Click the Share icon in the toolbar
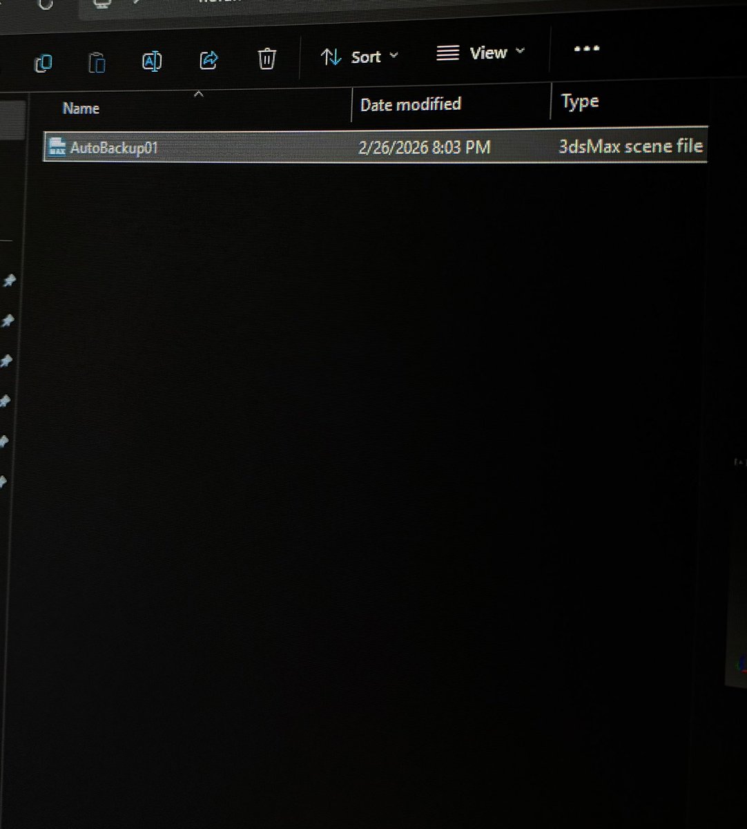The image size is (747, 829). click(208, 60)
